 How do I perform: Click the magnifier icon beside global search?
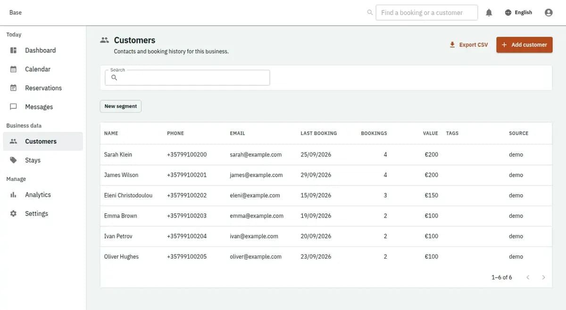coord(370,13)
